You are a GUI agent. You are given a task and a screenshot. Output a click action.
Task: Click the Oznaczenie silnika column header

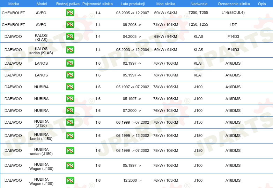[x=234, y=4]
